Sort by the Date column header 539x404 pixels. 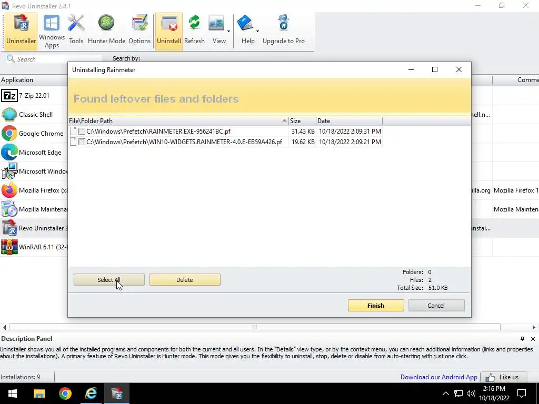[x=349, y=121]
